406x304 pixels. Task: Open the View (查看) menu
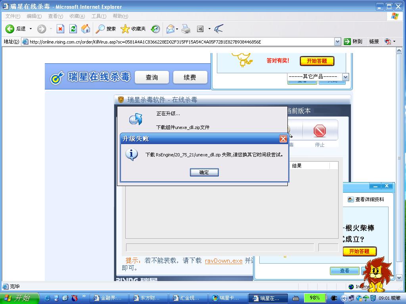click(56, 16)
